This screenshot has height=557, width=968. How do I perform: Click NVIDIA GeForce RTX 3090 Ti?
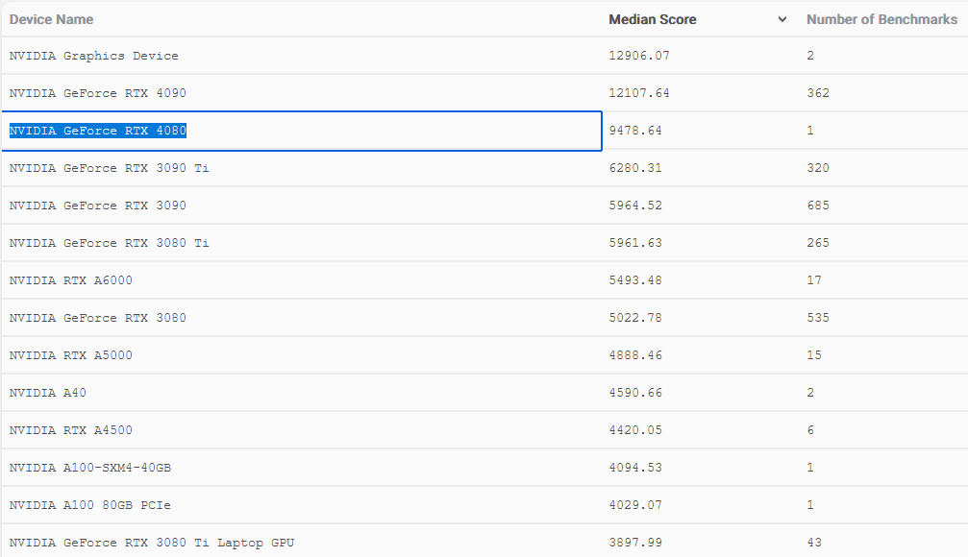(x=109, y=168)
